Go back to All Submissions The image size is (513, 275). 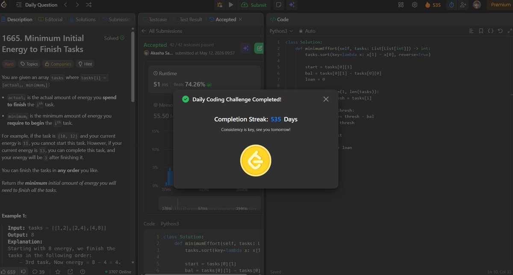162,31
